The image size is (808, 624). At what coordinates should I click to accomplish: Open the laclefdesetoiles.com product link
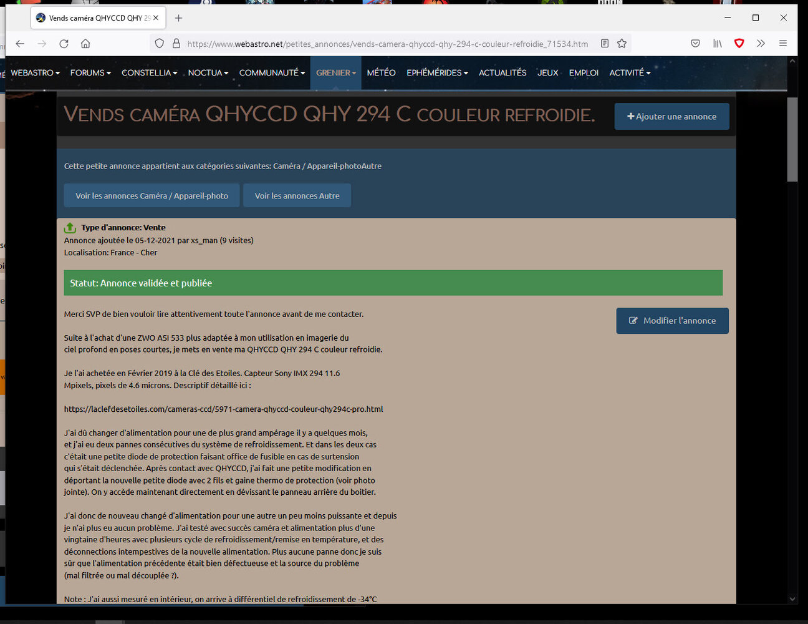click(223, 409)
